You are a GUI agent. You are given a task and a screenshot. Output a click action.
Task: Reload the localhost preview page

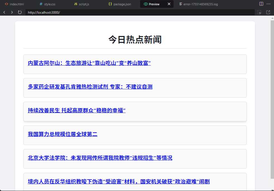point(19,12)
